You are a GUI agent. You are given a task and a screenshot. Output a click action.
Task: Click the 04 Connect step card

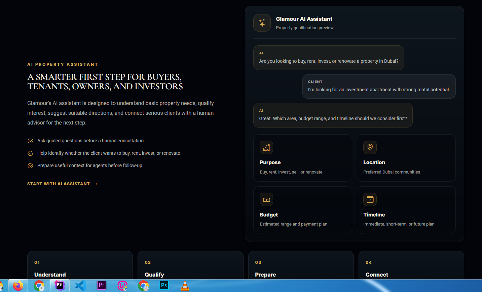[x=411, y=265]
